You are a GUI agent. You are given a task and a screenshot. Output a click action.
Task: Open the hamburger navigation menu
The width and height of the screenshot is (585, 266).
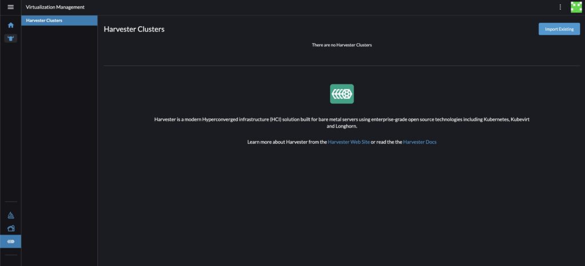coord(10,7)
